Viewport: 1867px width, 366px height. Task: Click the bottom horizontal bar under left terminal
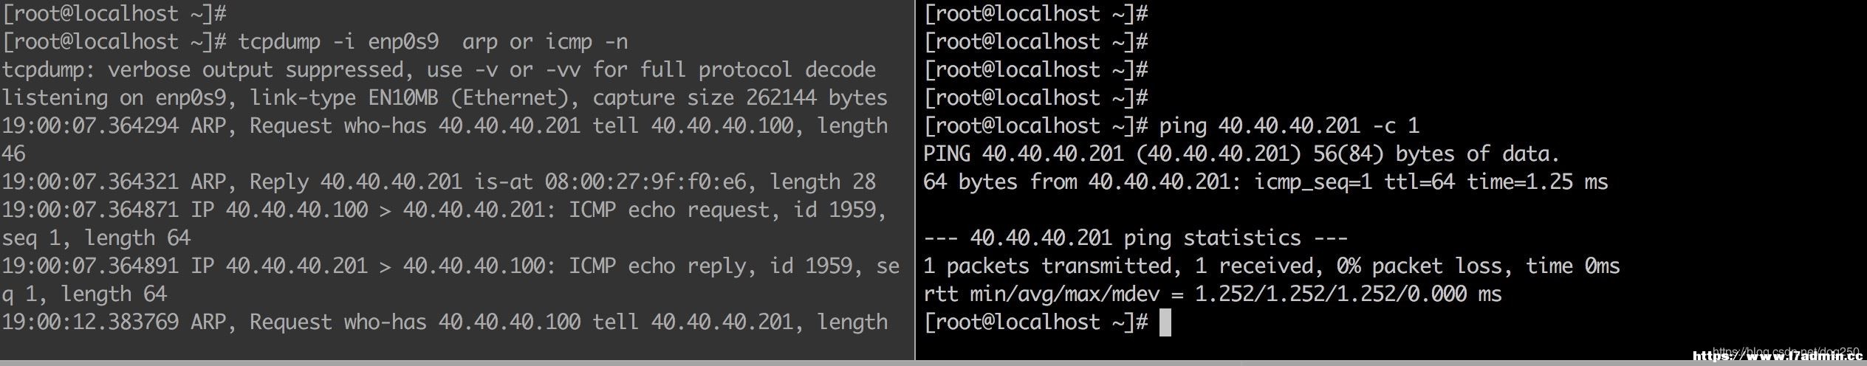[x=457, y=363]
